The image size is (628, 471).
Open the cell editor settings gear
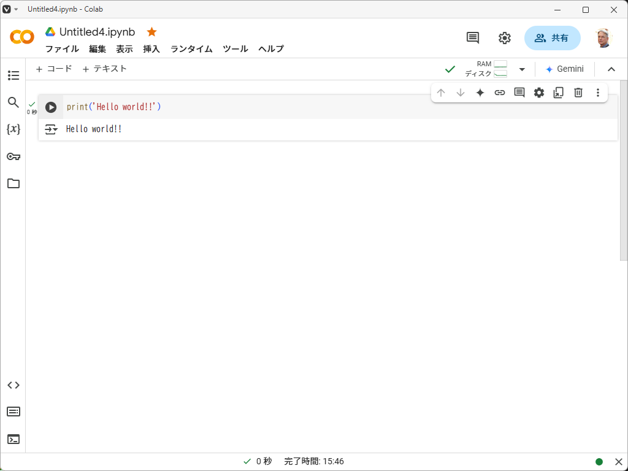tap(539, 93)
